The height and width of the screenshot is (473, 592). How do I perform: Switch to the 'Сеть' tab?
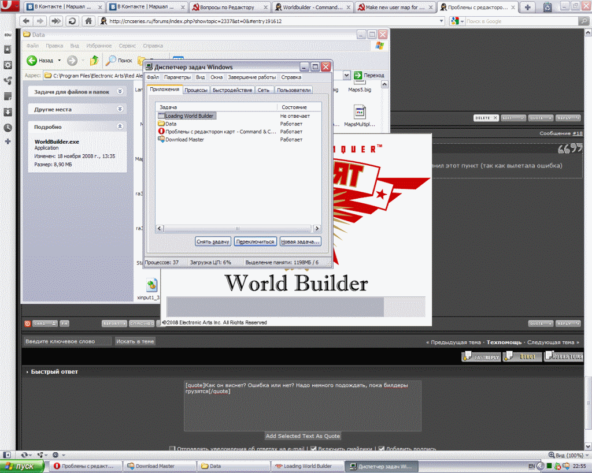click(263, 90)
